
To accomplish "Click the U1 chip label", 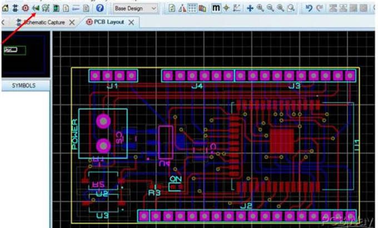I will tap(357, 145).
